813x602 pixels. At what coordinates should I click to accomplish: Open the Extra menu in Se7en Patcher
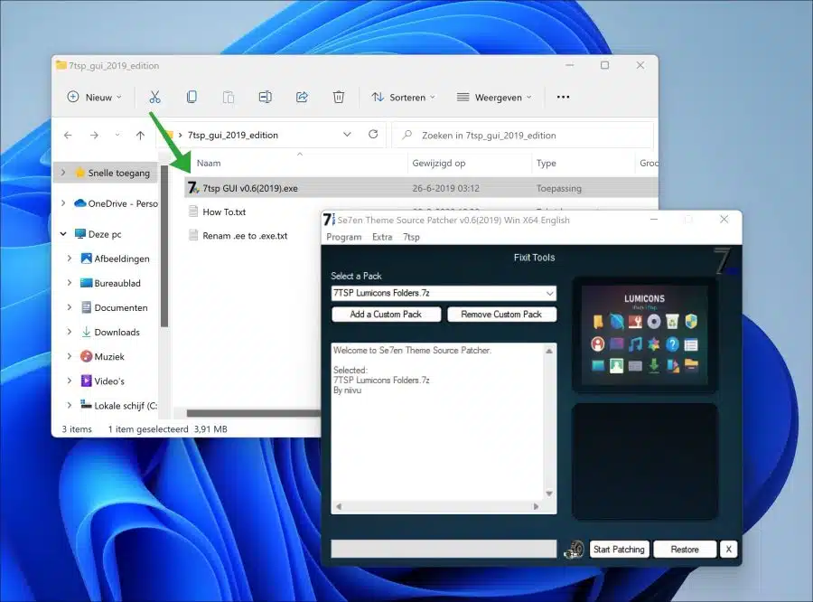382,237
